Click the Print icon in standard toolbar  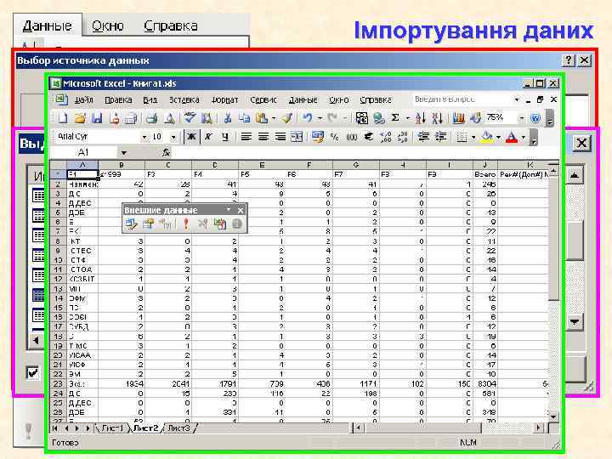(x=151, y=118)
